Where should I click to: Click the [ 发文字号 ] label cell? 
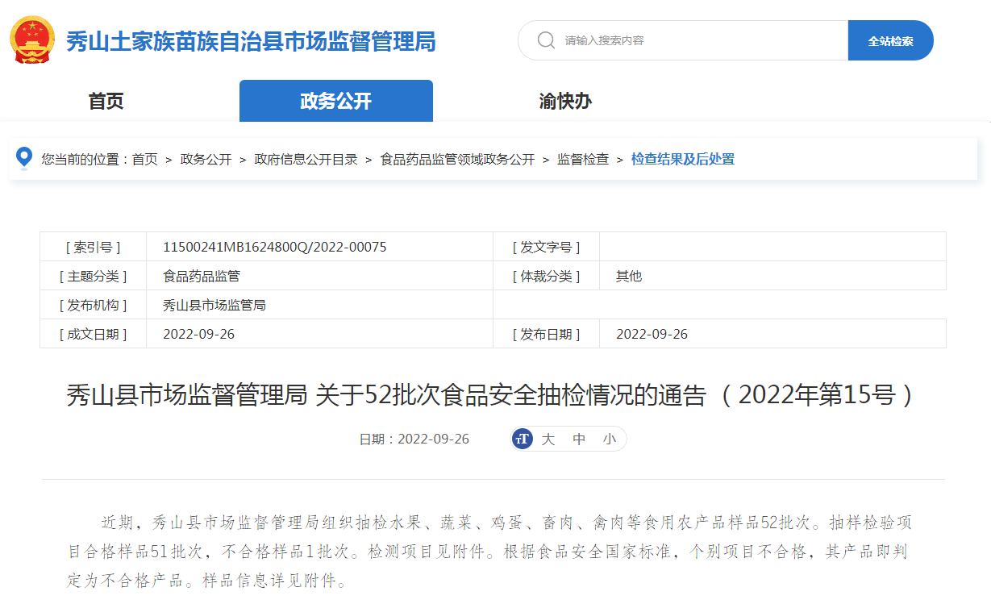point(546,247)
